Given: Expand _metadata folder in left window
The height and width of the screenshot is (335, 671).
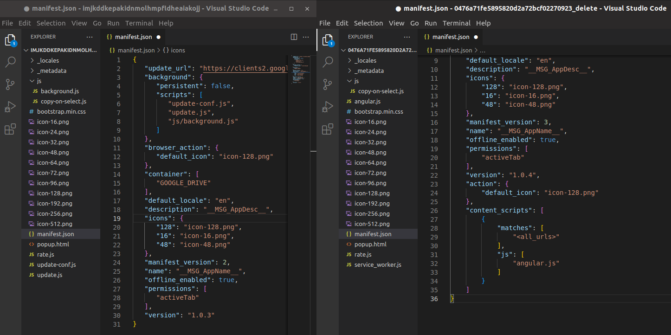Looking at the screenshot, I should (x=61, y=71).
